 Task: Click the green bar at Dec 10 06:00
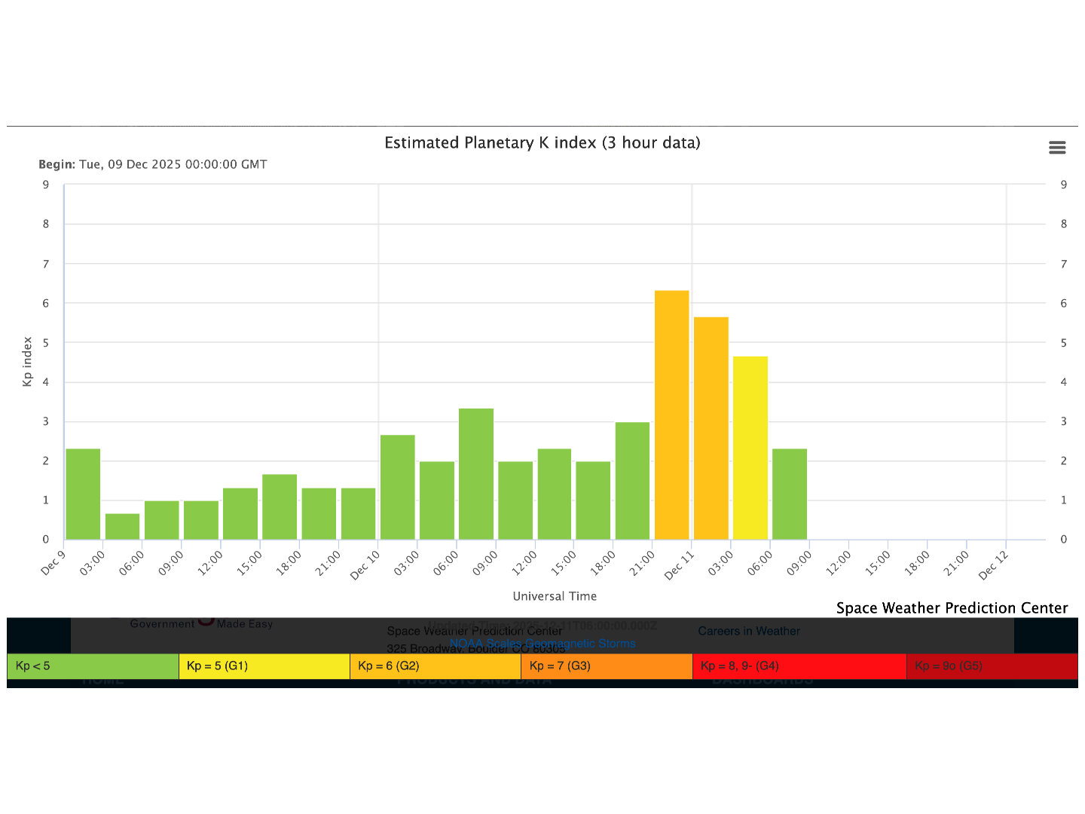tap(475, 473)
